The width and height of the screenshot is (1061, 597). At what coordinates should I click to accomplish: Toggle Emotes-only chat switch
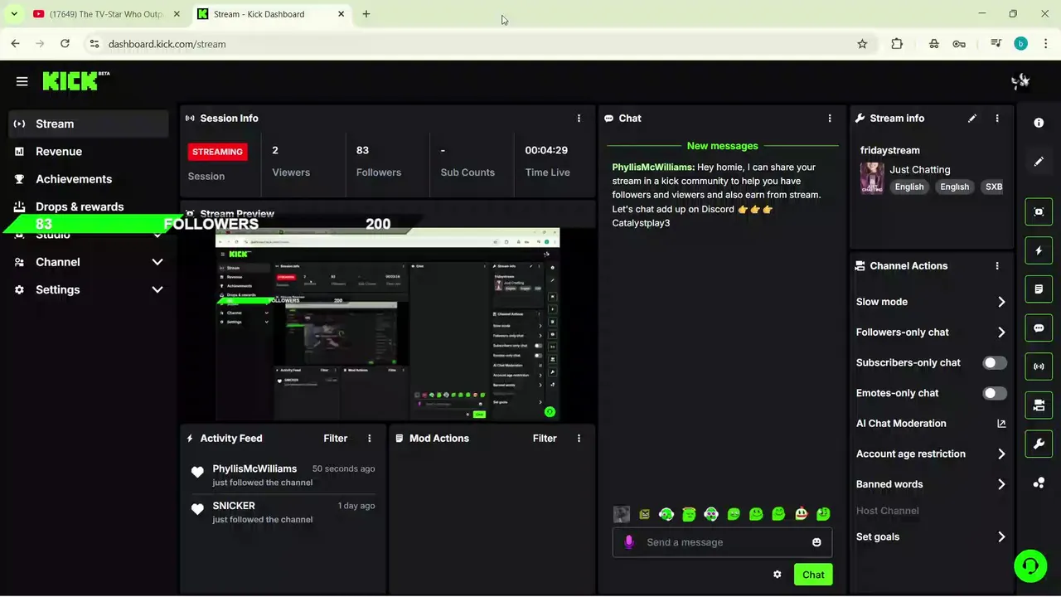click(x=995, y=393)
